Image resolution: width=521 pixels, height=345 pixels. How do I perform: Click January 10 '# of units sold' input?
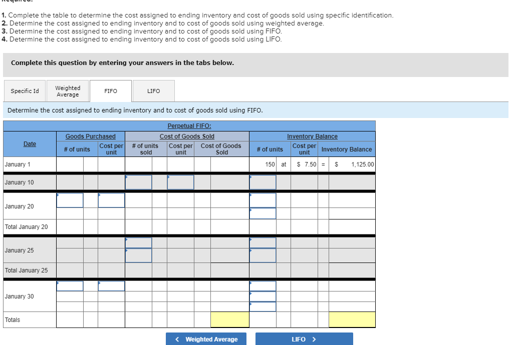pyautogui.click(x=138, y=182)
